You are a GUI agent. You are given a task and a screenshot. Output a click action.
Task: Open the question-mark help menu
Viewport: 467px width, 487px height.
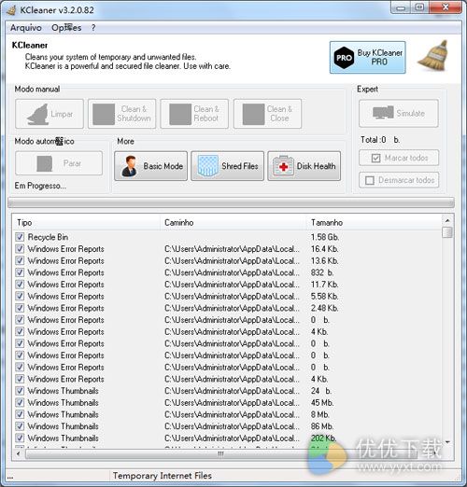[93, 28]
